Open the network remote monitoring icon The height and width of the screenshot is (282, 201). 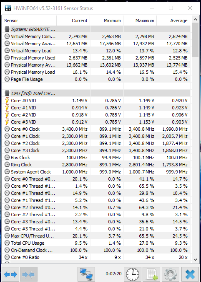coord(86,274)
